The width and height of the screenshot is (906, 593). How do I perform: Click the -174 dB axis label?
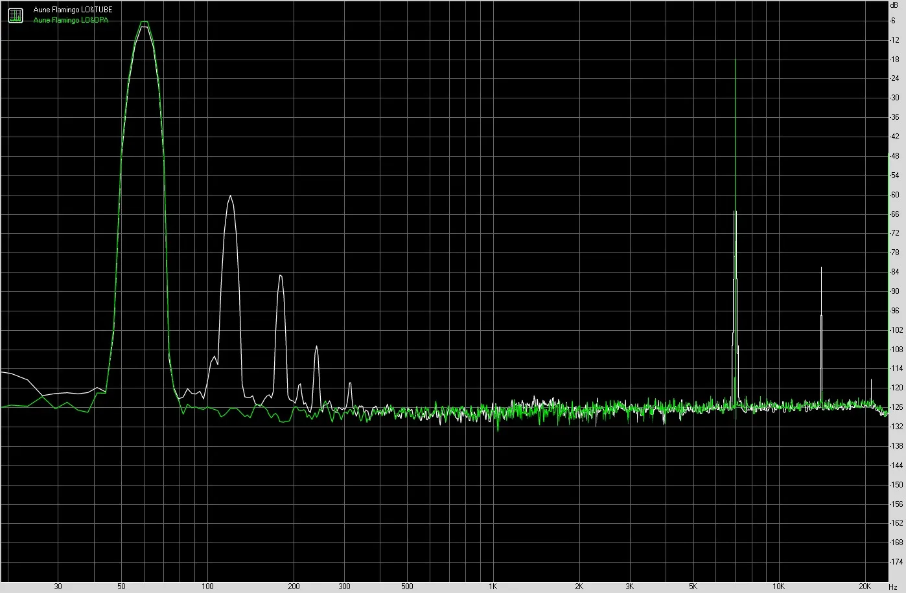coord(896,561)
